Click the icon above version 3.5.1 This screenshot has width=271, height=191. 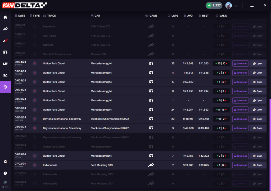(5, 183)
